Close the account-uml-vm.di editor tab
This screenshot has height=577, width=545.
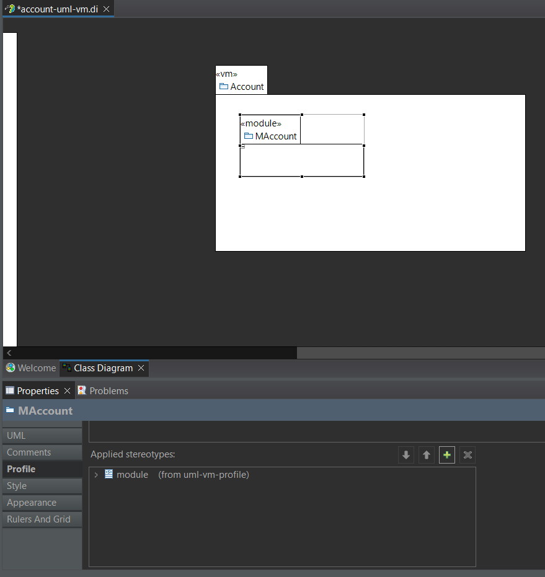(107, 9)
